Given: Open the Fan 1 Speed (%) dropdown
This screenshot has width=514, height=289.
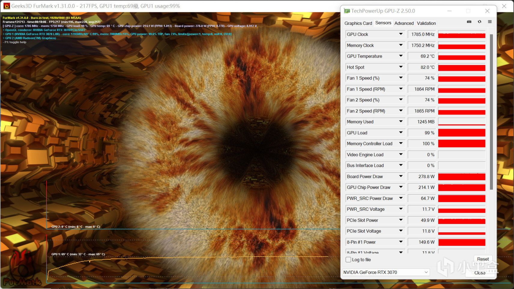Looking at the screenshot, I should (x=401, y=78).
